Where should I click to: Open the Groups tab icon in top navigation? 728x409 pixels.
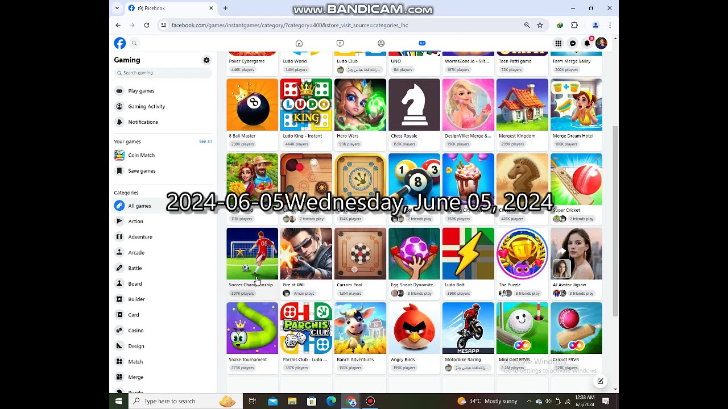[x=381, y=43]
